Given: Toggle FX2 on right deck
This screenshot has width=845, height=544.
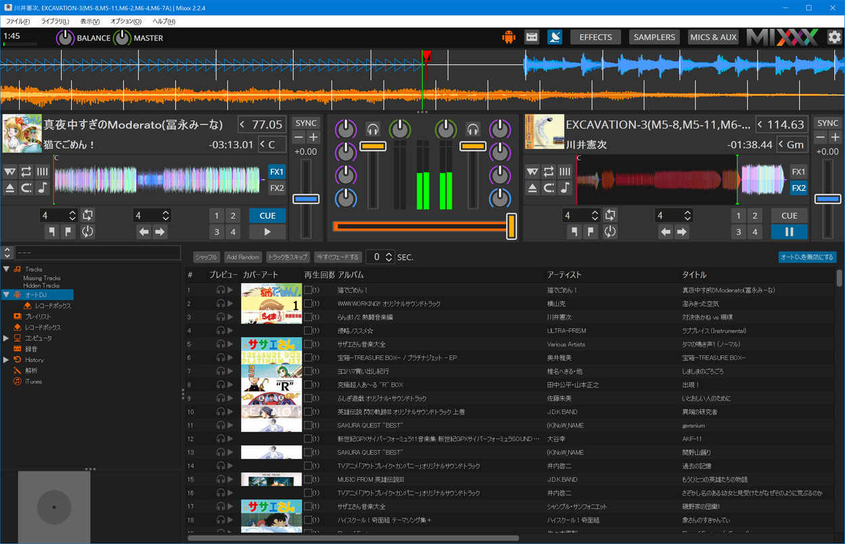Looking at the screenshot, I should coord(799,188).
